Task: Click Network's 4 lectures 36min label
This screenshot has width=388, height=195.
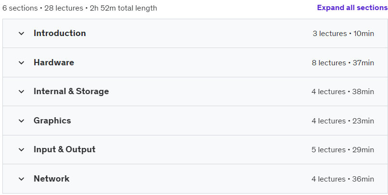Action: coord(343,179)
